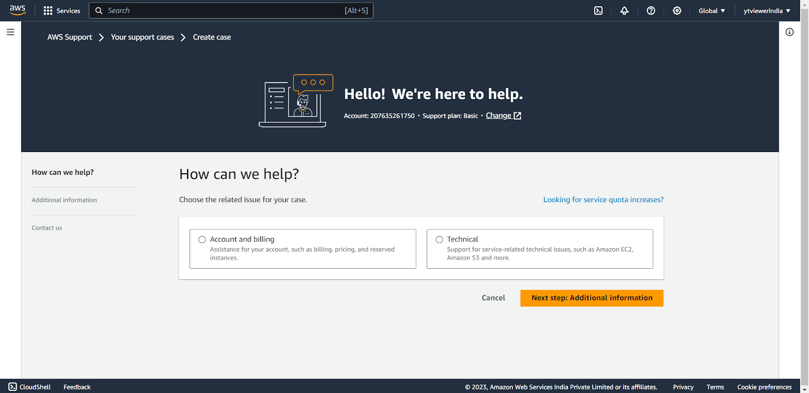Open the info panel icon
Viewport: 809px width, 393px height.
789,32
